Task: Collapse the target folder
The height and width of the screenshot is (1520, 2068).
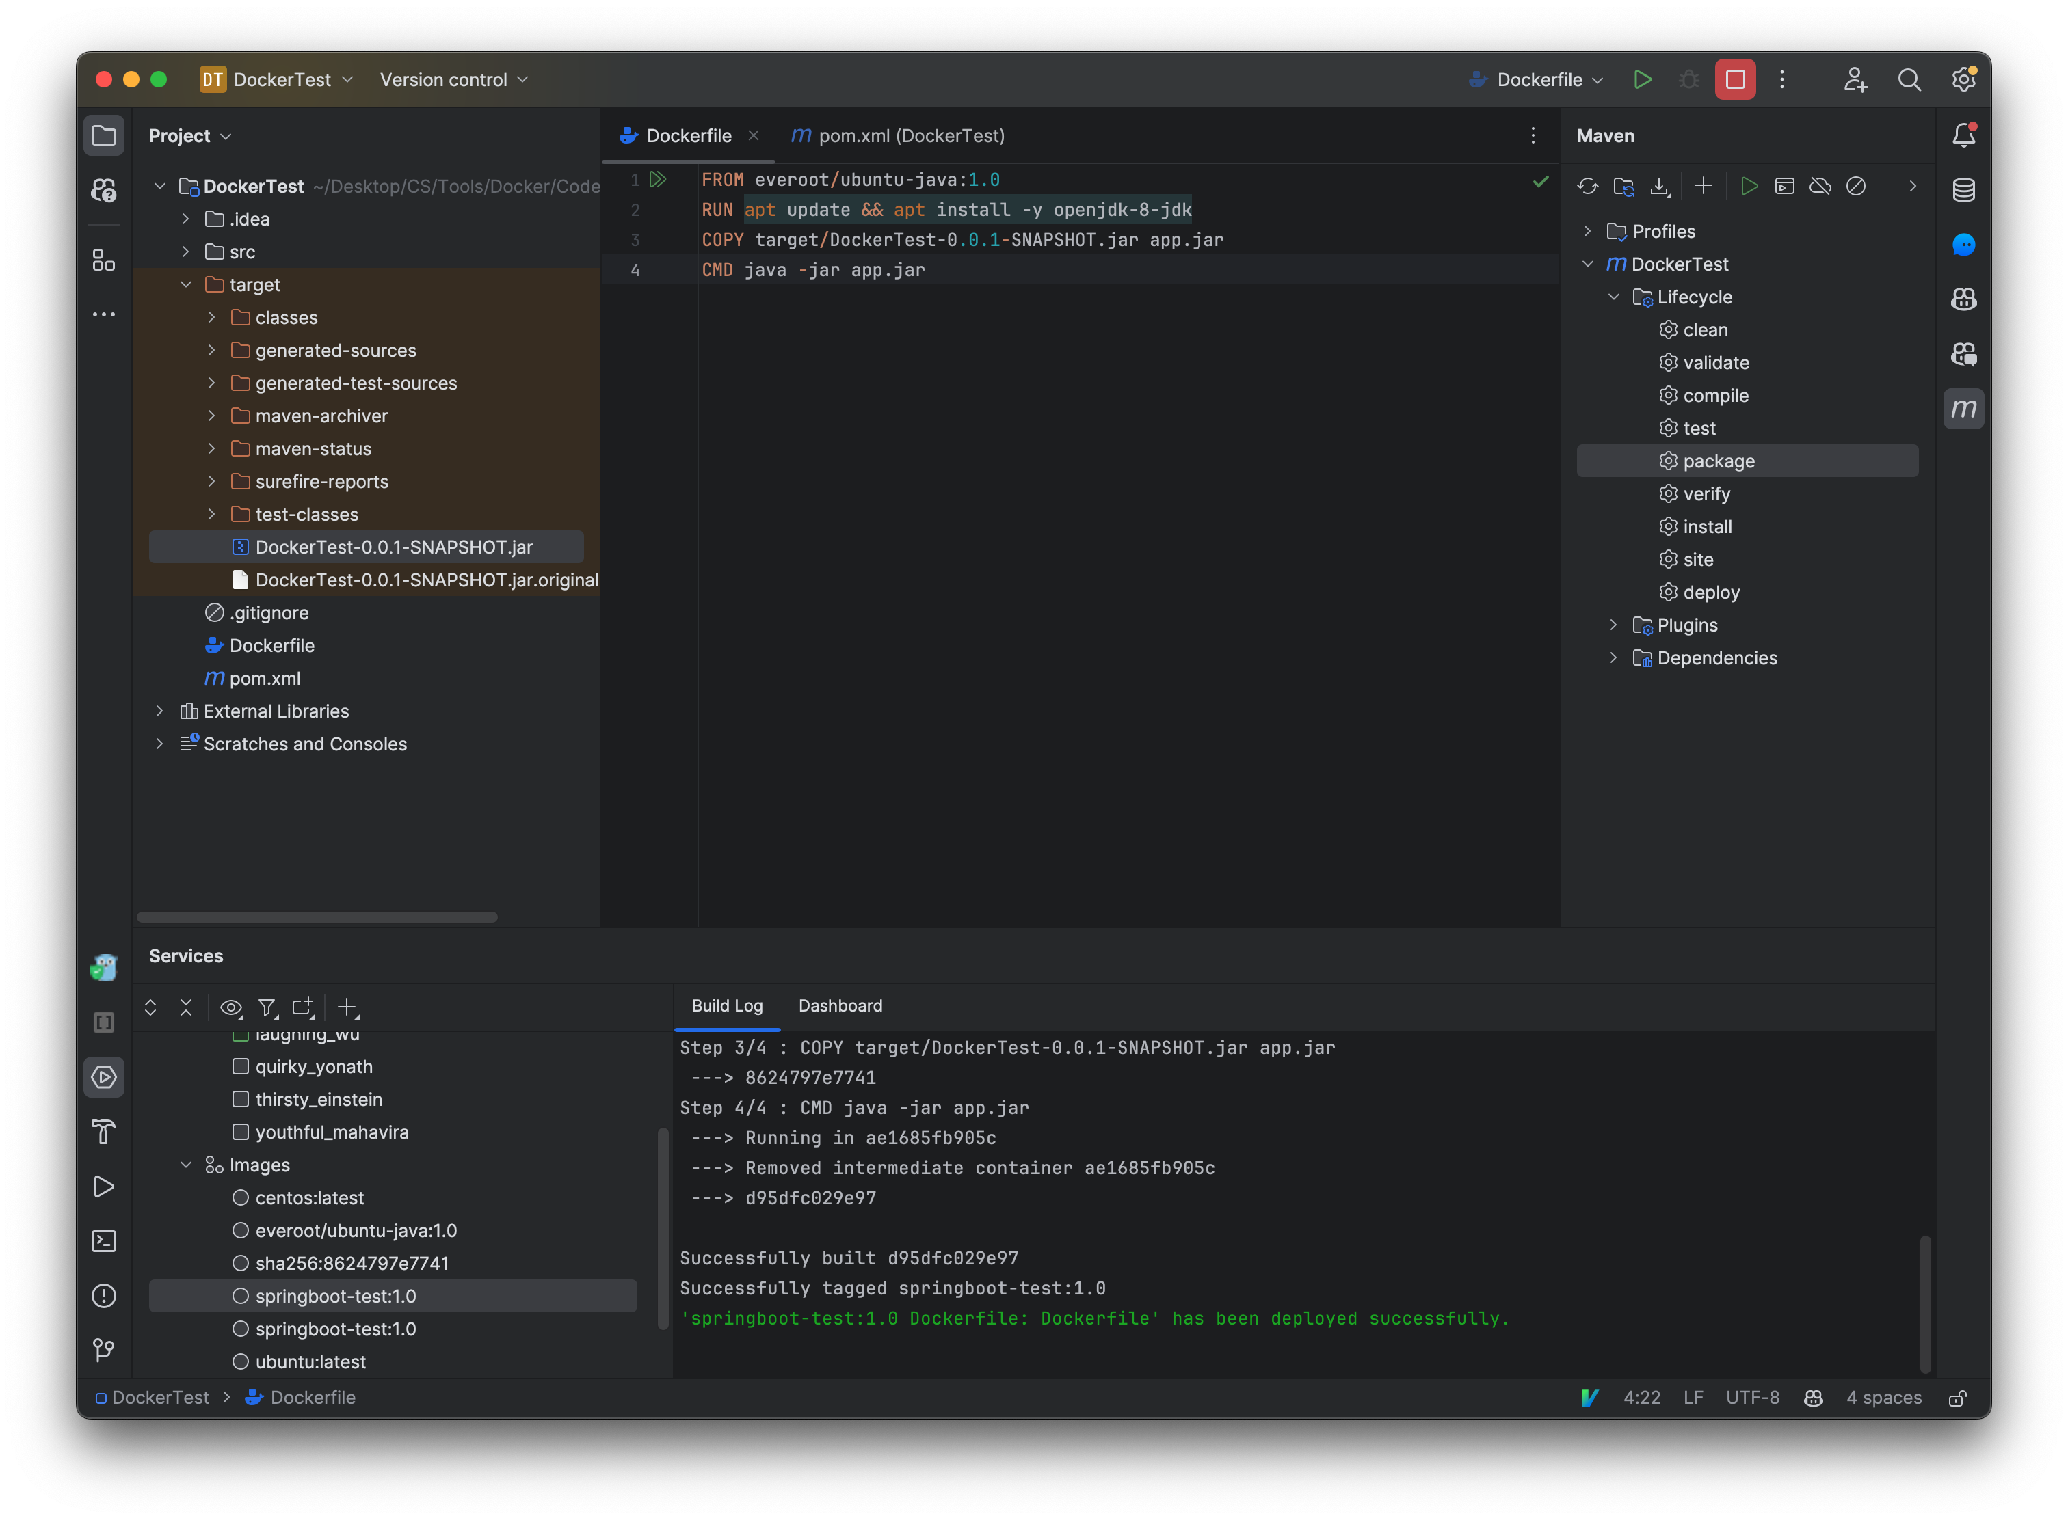Action: (186, 285)
